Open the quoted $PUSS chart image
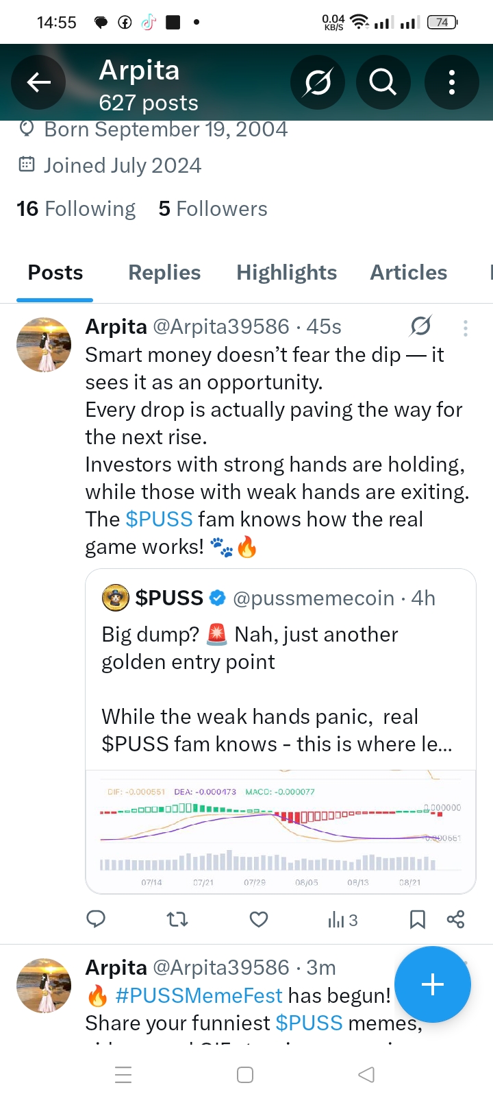Image resolution: width=493 pixels, height=1105 pixels. point(281,831)
